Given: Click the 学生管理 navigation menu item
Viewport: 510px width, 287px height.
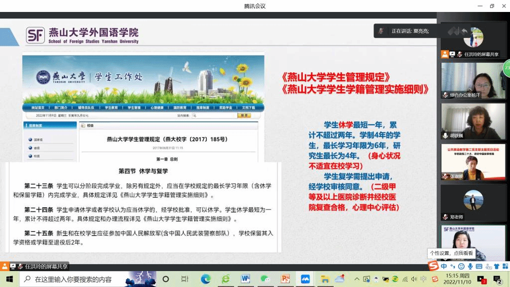Looking at the screenshot, I should (x=134, y=108).
